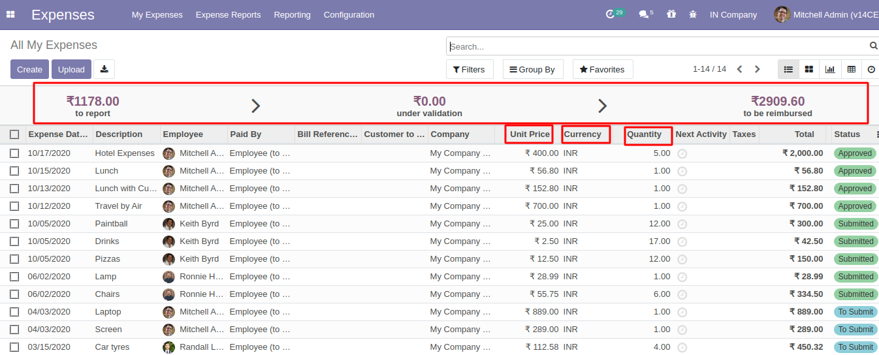Sort by the Employee column header
Screen dimensions: 879x355
point(184,134)
